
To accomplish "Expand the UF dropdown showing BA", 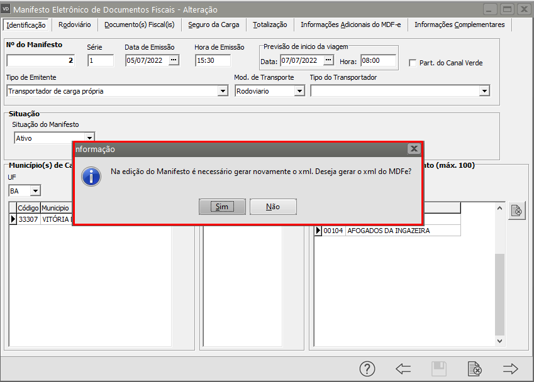I will pos(35,191).
